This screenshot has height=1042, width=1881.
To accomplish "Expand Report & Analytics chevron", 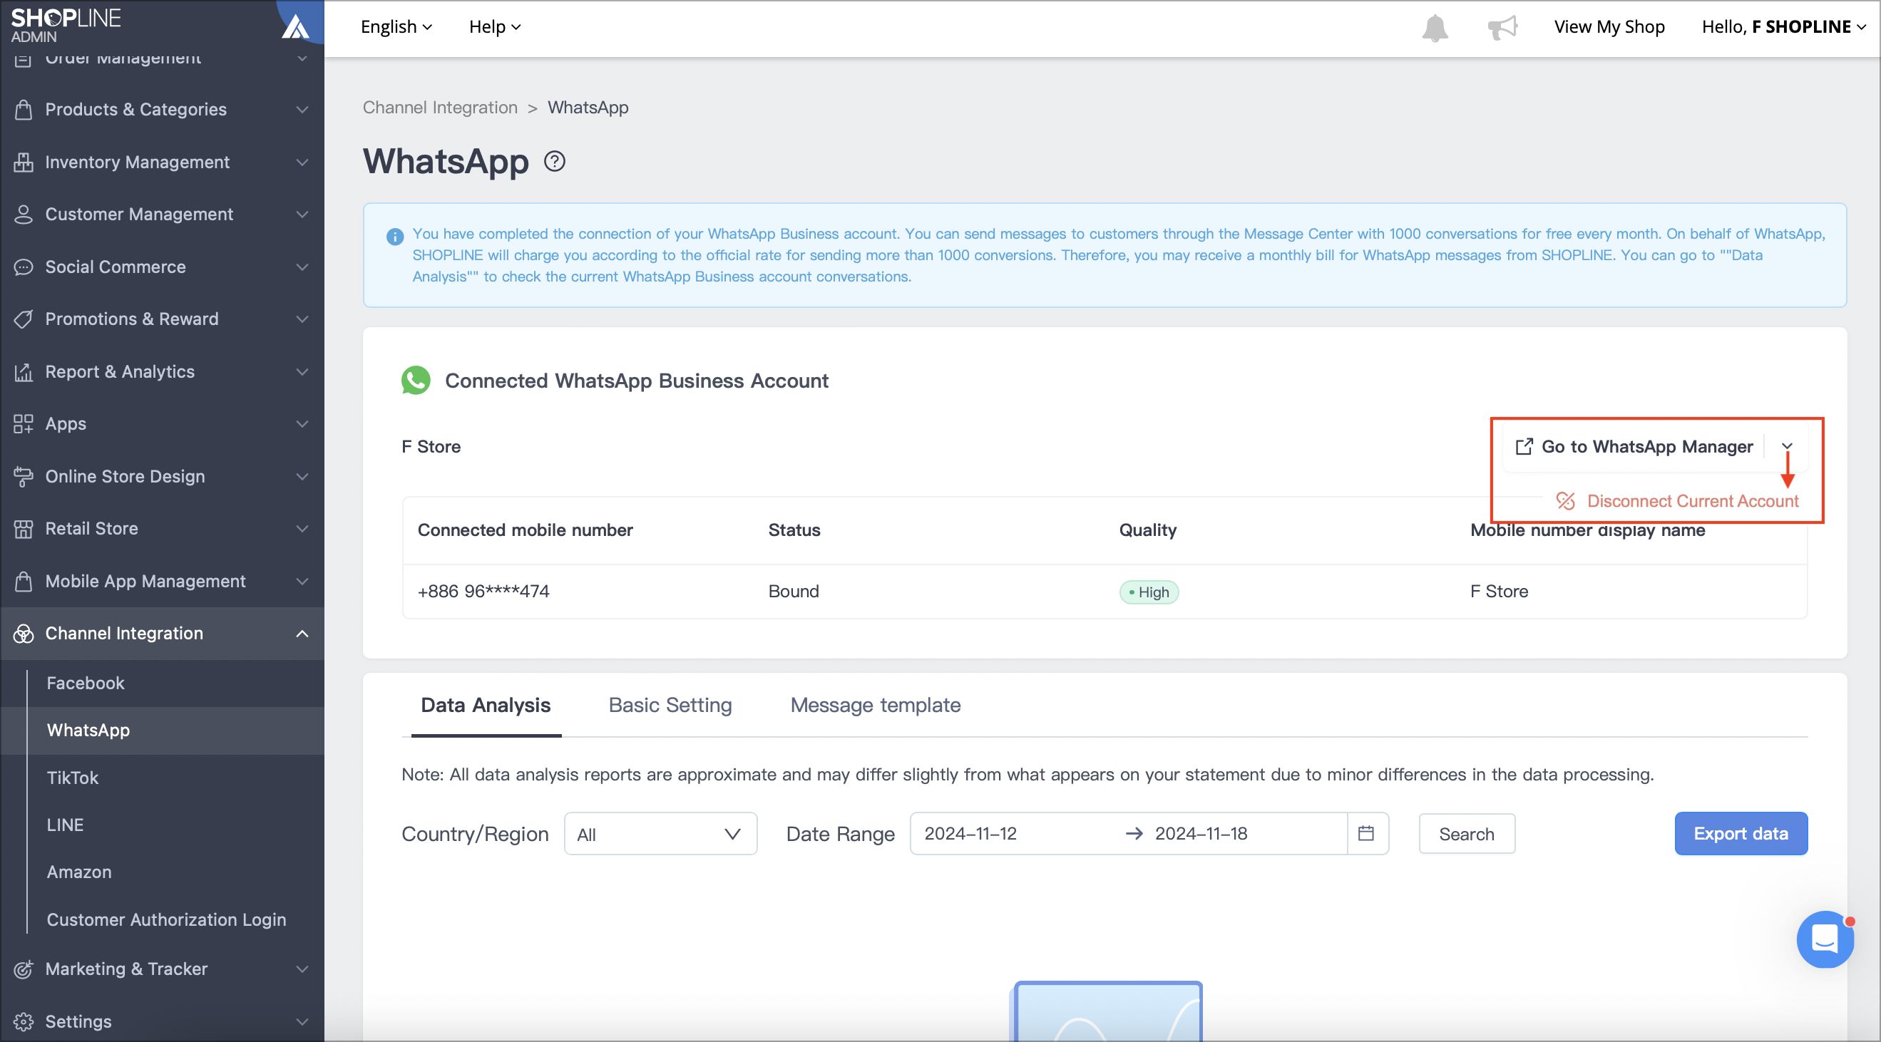I will [x=302, y=371].
